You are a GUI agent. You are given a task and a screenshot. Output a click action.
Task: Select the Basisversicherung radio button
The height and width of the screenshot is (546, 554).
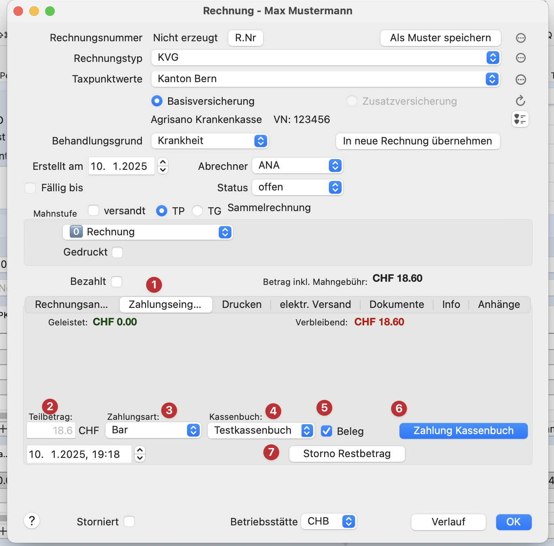point(157,101)
